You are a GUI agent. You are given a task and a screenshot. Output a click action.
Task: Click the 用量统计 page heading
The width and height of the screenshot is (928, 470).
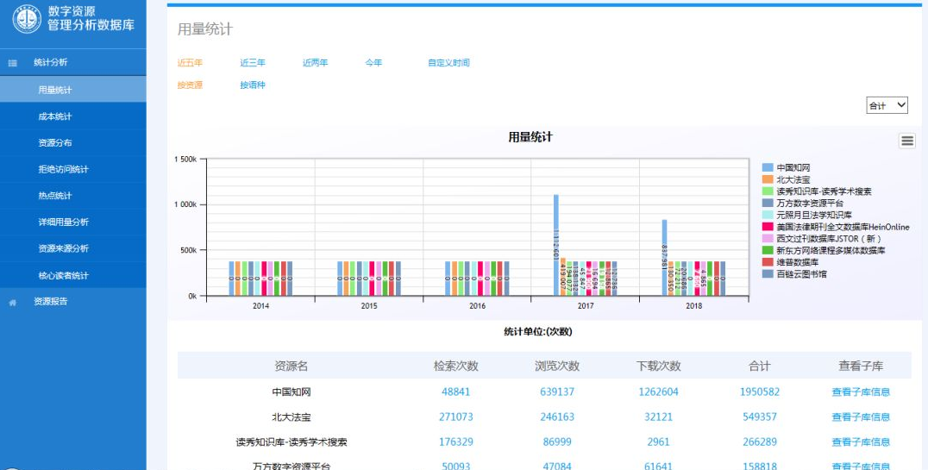click(204, 29)
